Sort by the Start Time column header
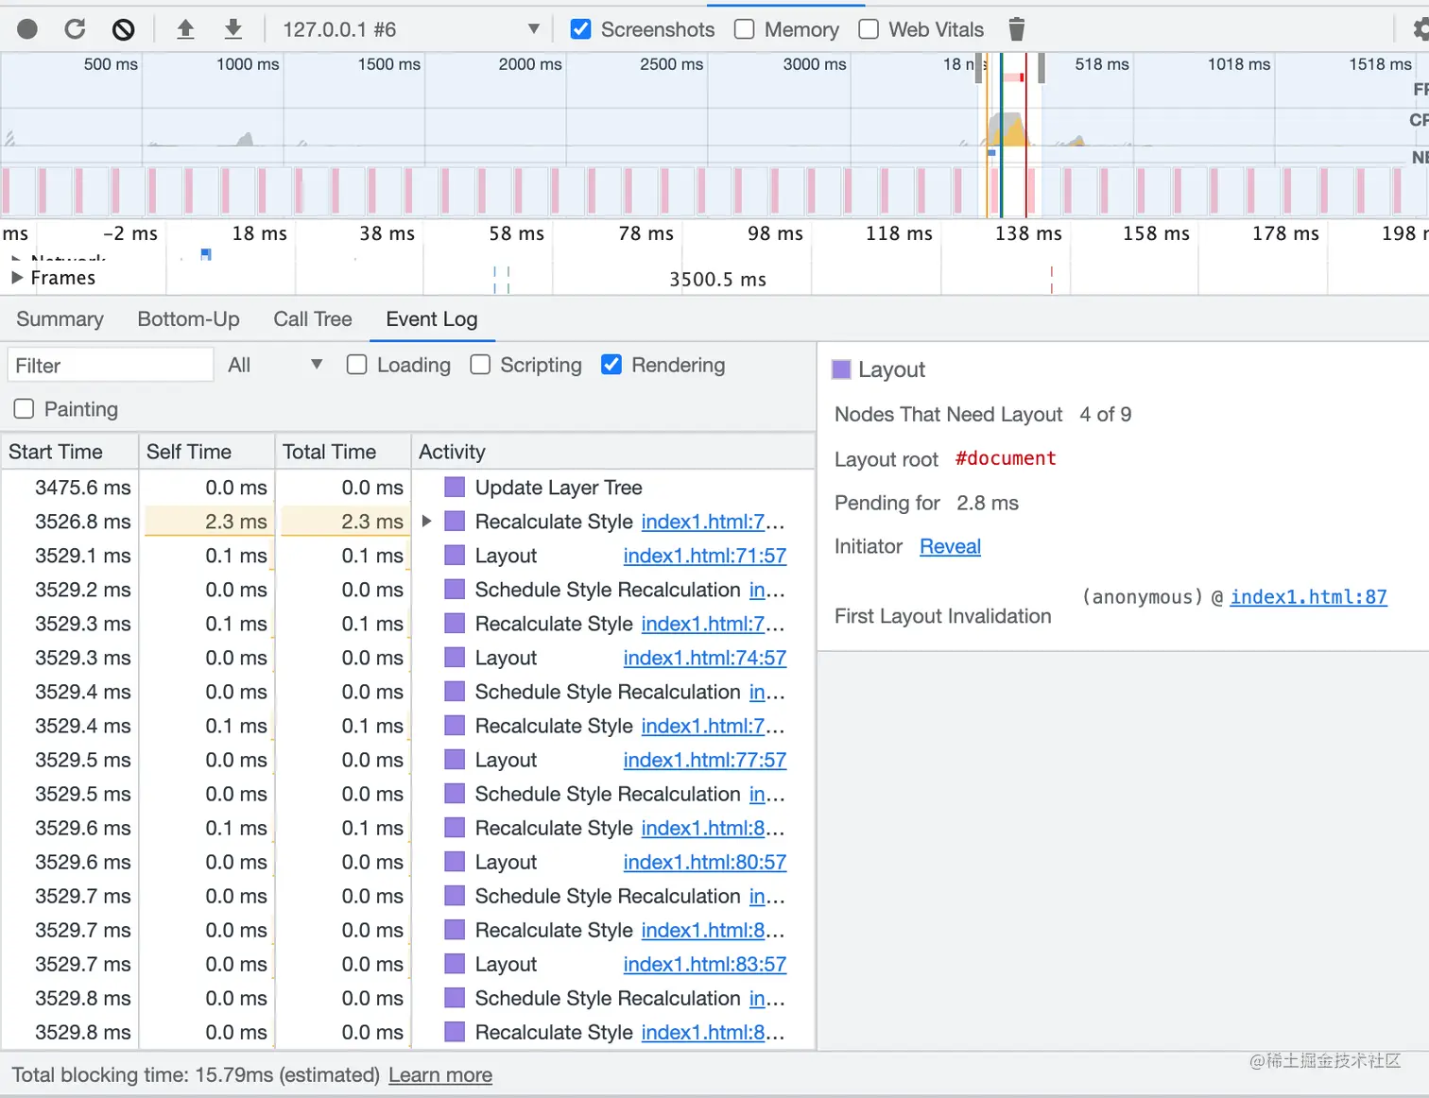This screenshot has height=1098, width=1429. 70,452
